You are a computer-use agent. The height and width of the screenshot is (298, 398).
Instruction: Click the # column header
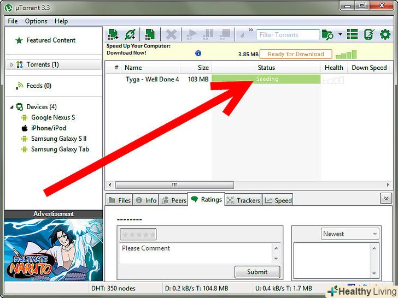click(116, 68)
